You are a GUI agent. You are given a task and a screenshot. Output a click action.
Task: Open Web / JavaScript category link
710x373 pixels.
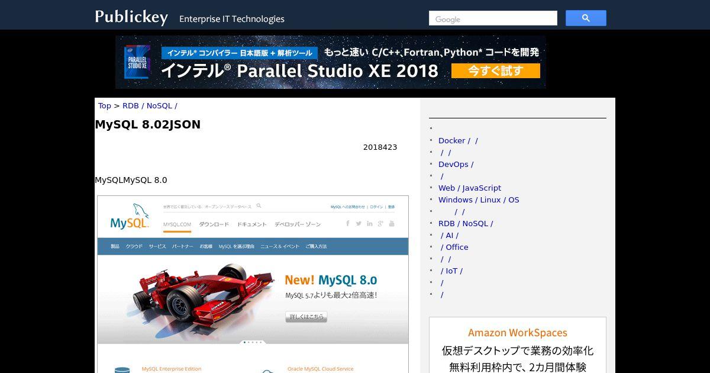coord(470,188)
